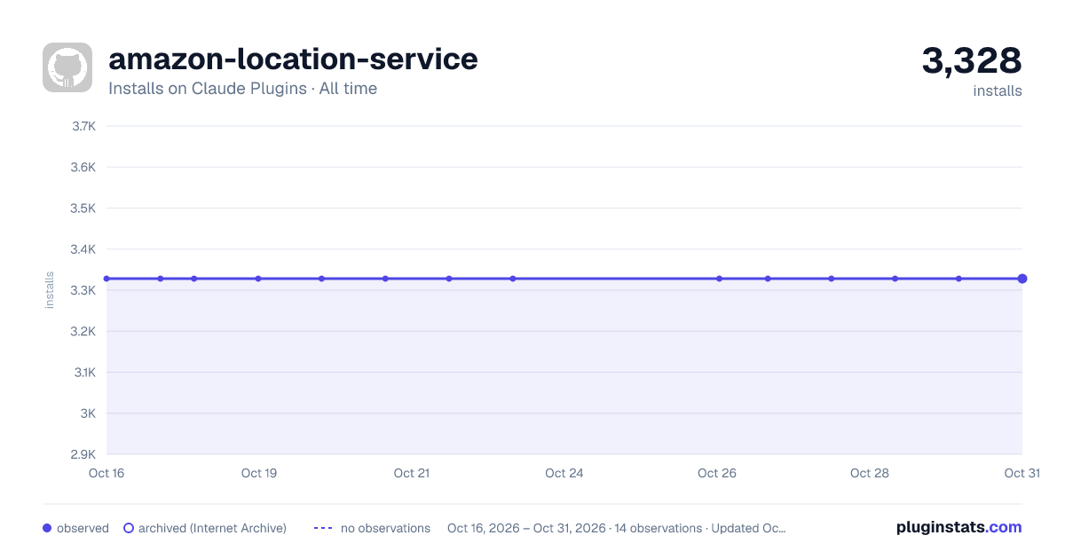Click the archived (Internet Archive) legend circle
1065x559 pixels.
(x=129, y=528)
